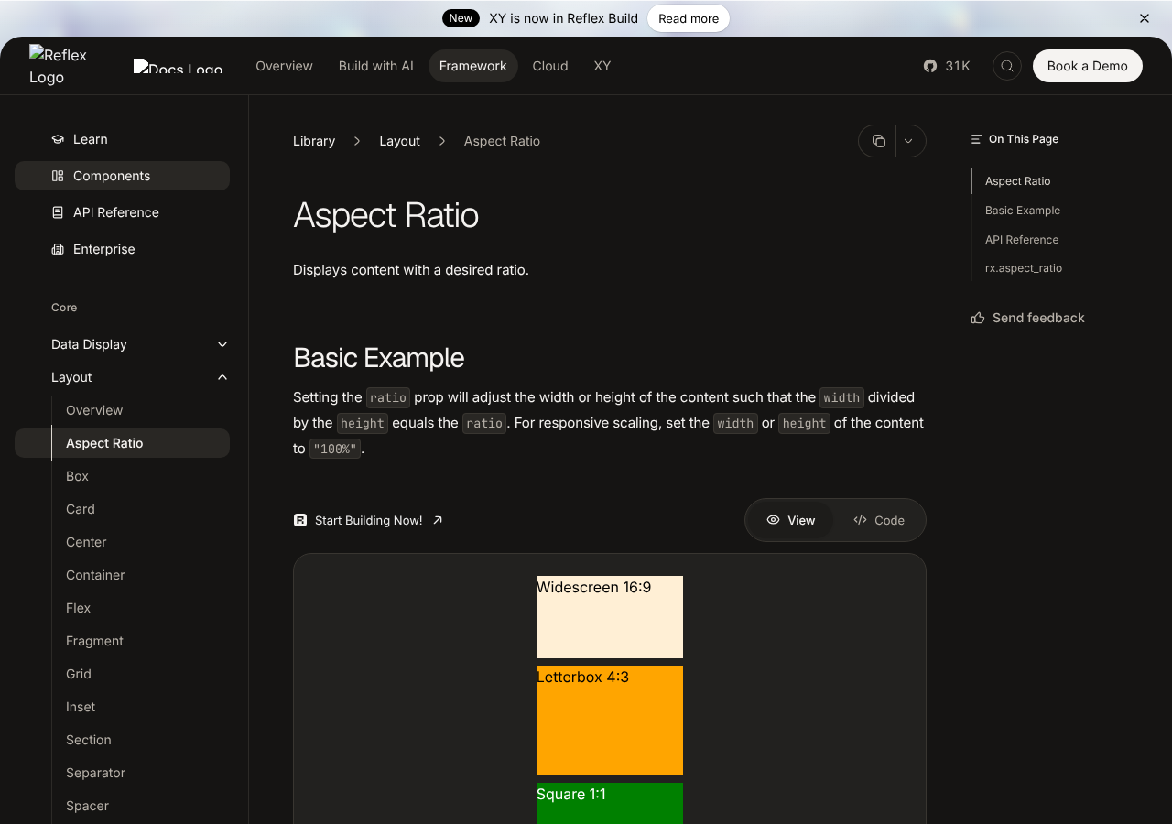Image resolution: width=1172 pixels, height=824 pixels.
Task: Open the XY nav tab
Action: (602, 66)
